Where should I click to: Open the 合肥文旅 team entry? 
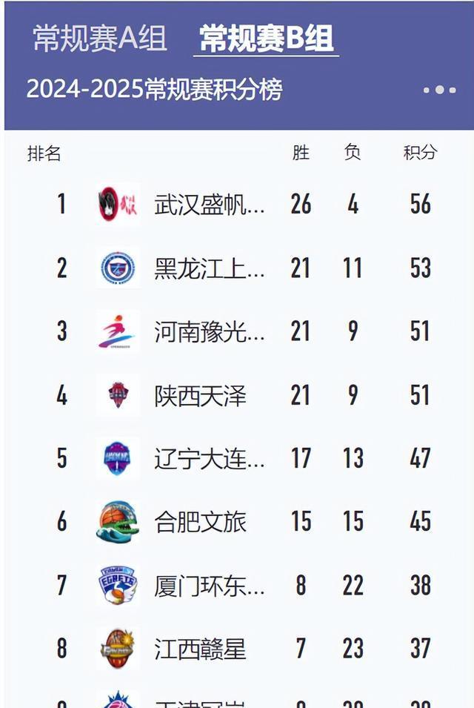[x=200, y=522]
